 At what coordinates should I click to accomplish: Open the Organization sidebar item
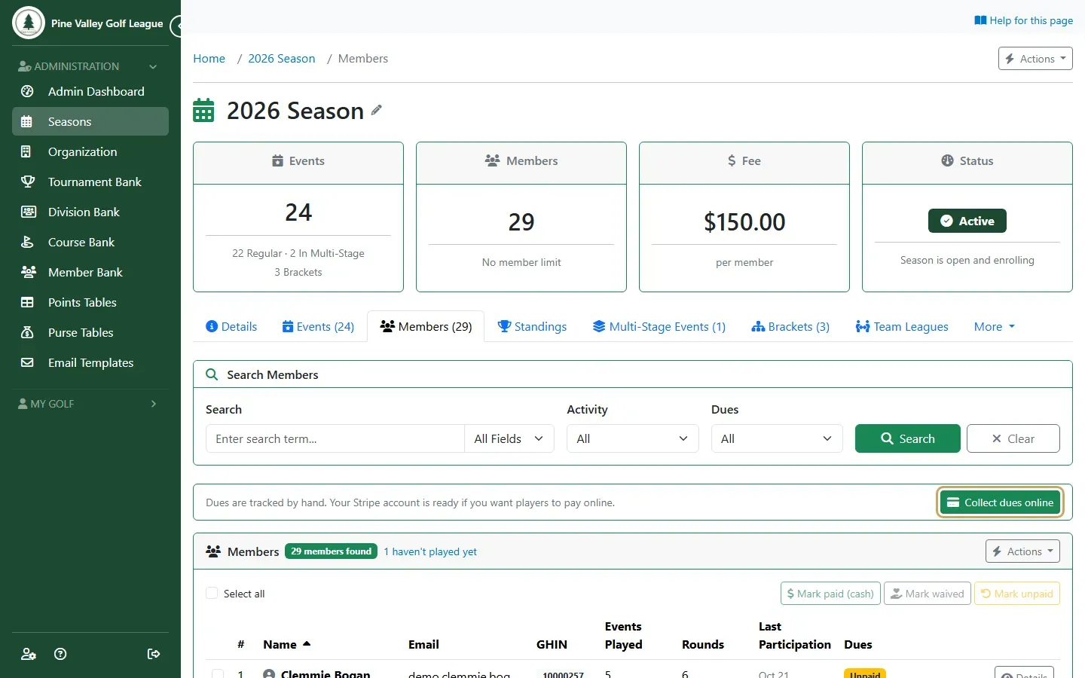tap(90, 151)
